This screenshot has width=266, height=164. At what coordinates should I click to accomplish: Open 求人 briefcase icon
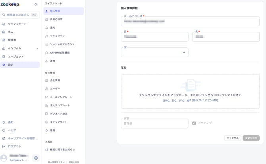(x=4, y=32)
